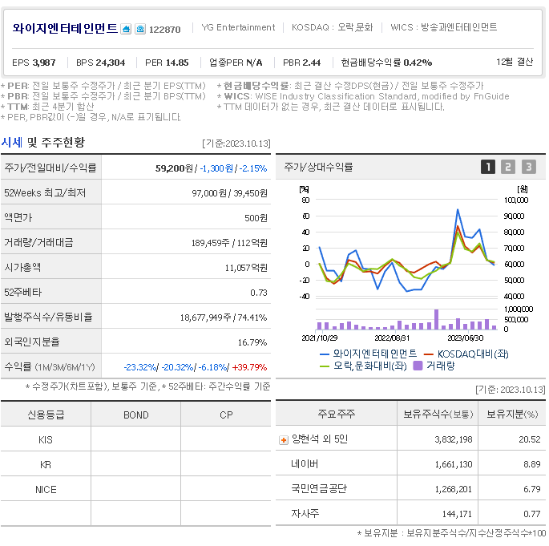Click the 신용등급 column header
This screenshot has width=549, height=546.
[46, 415]
